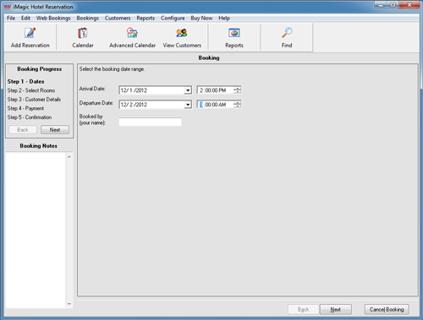This screenshot has width=423, height=320.
Task: Select Step 2 - Select Rooms
Action: click(x=31, y=90)
